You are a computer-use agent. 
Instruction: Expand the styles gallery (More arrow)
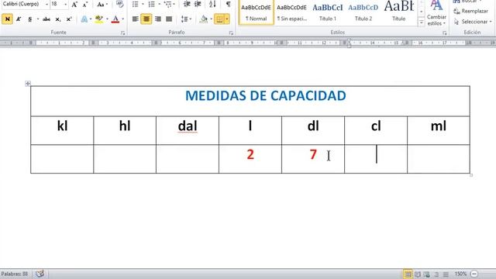click(421, 22)
